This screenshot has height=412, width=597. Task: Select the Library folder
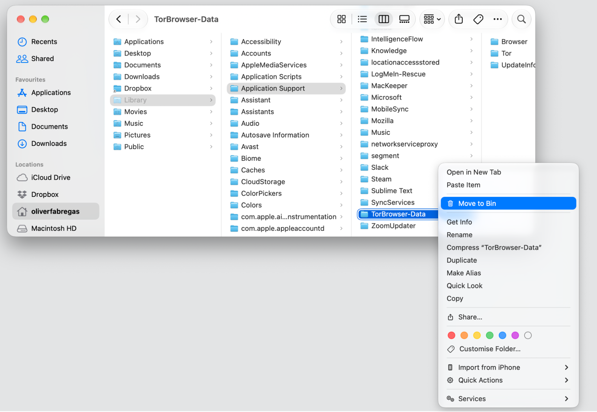tap(163, 100)
